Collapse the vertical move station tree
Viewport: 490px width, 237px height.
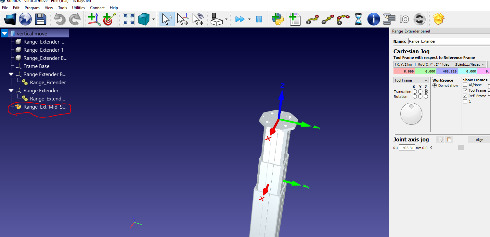click(x=5, y=33)
